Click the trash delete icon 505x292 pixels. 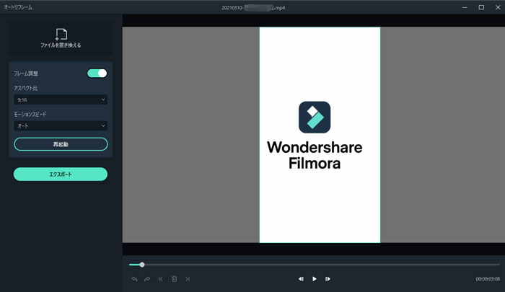coord(174,279)
